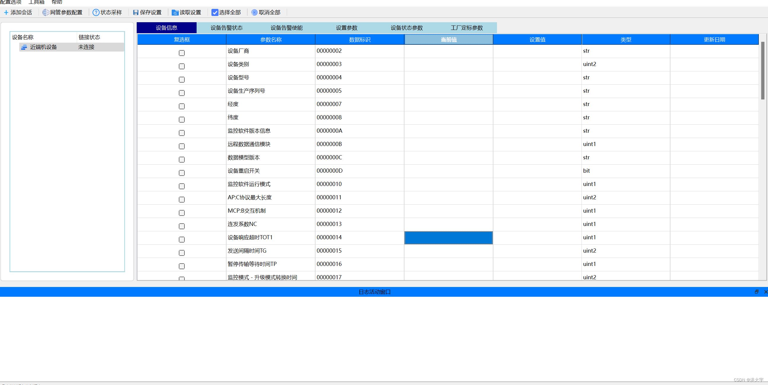768x385 pixels.
Task: Switch to the 设备信息 tab
Action: point(167,28)
